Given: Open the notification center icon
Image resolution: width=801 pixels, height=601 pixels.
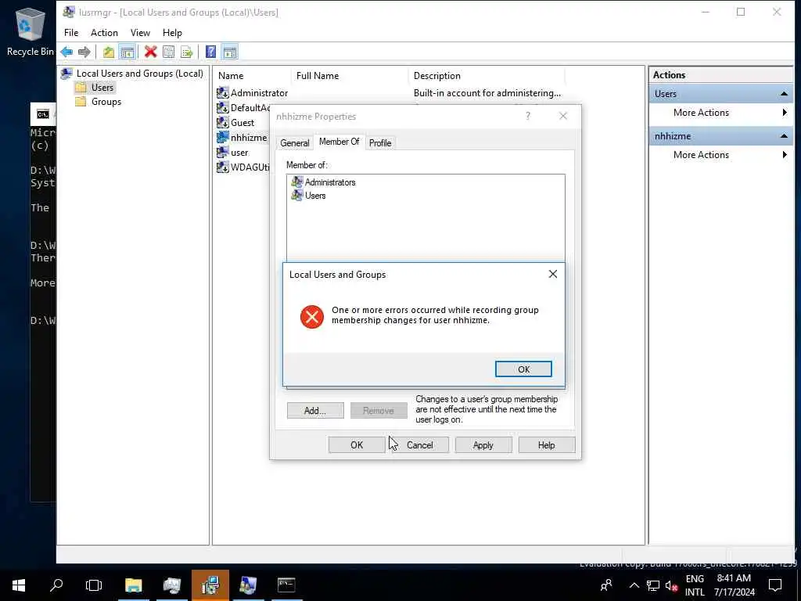Looking at the screenshot, I should (775, 585).
